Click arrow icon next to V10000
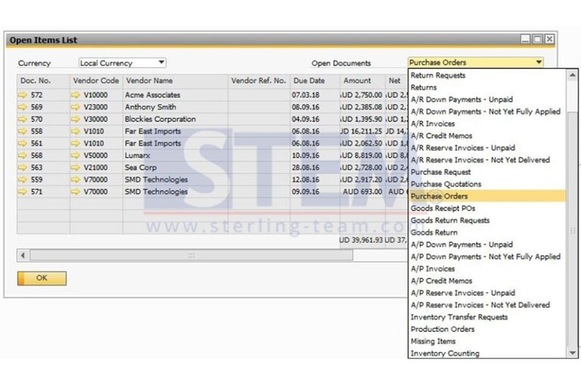 click(76, 95)
